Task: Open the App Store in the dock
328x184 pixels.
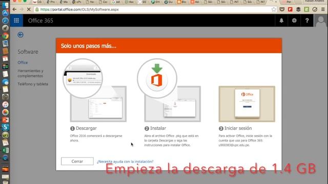Action: (5, 13)
